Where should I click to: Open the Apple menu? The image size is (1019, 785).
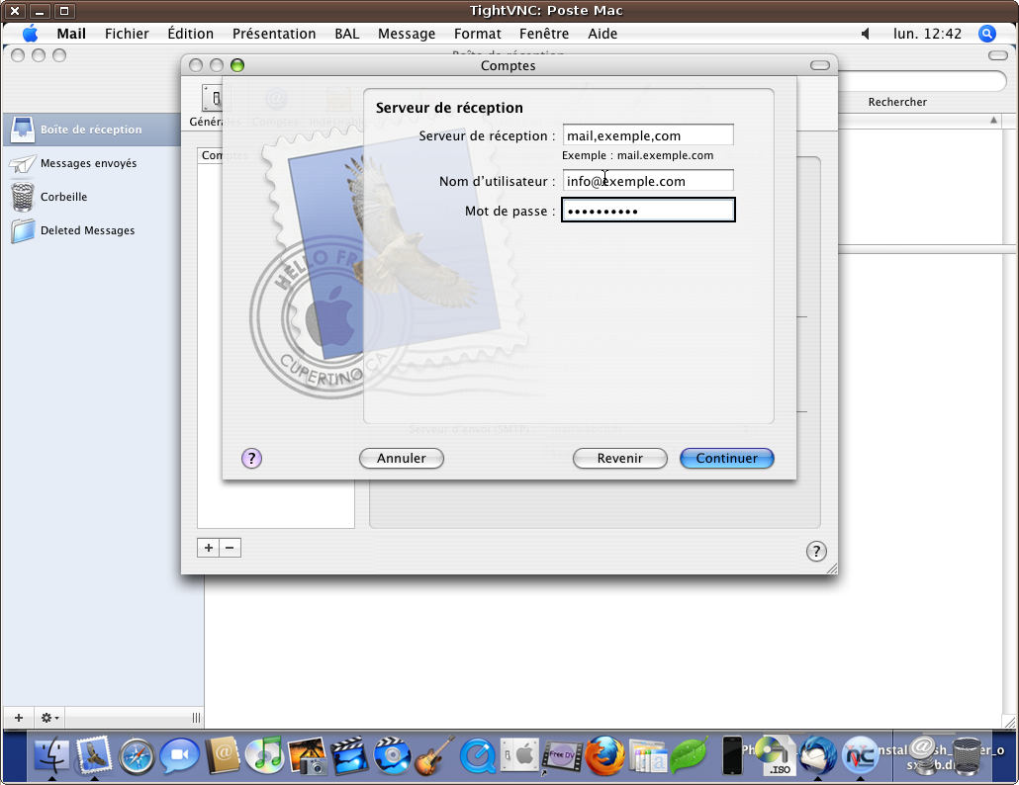30,34
